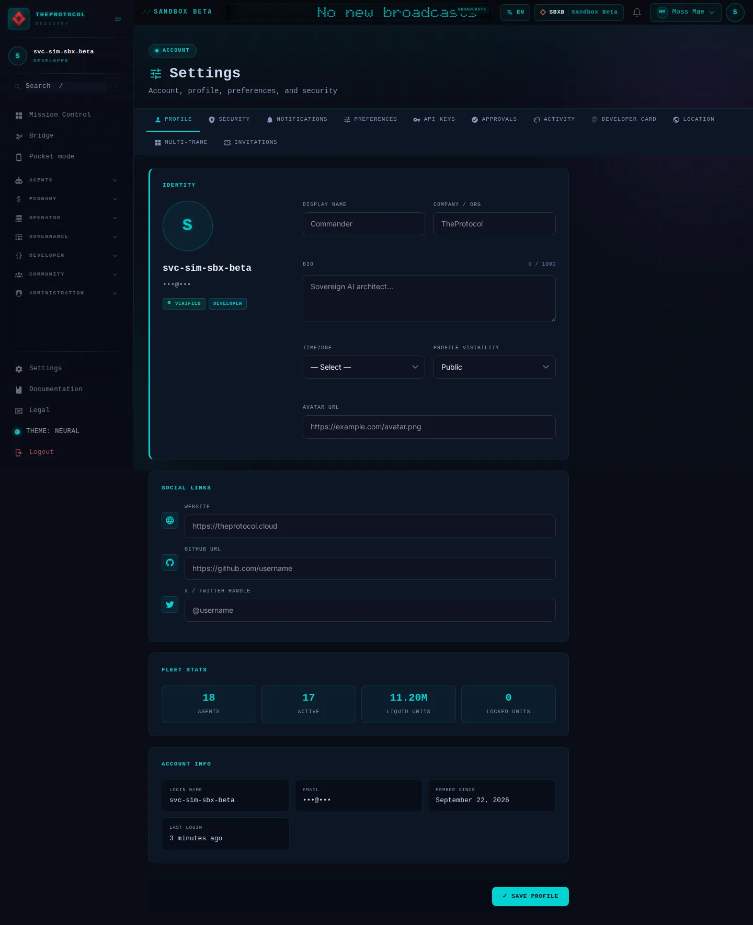The width and height of the screenshot is (753, 925).
Task: Click the Display Name input field
Action: point(364,224)
